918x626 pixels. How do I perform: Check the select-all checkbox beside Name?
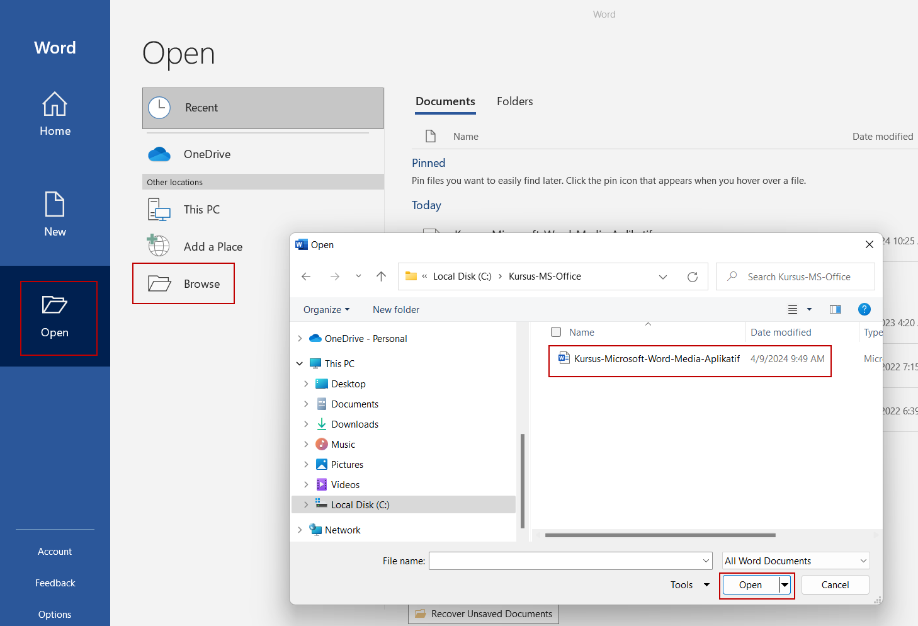(x=556, y=332)
